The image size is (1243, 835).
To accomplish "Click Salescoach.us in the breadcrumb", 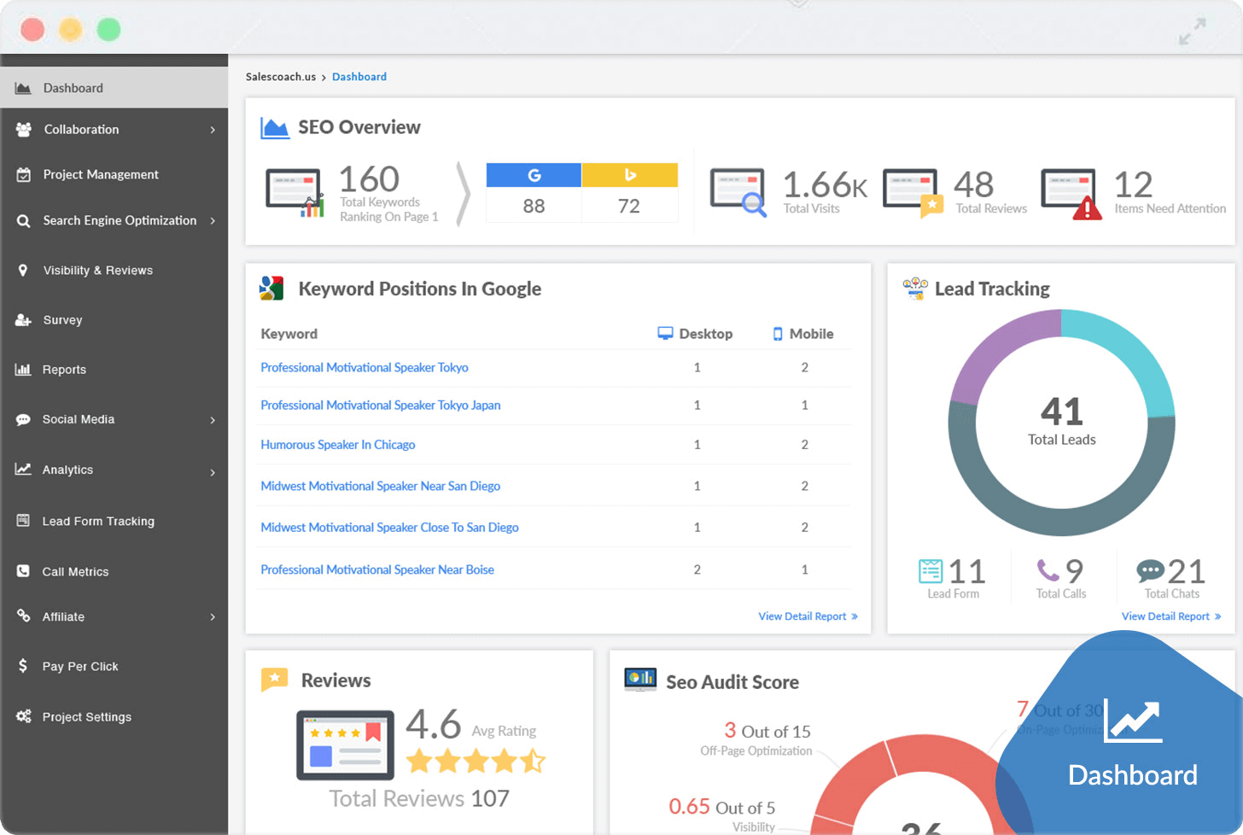I will coord(280,76).
